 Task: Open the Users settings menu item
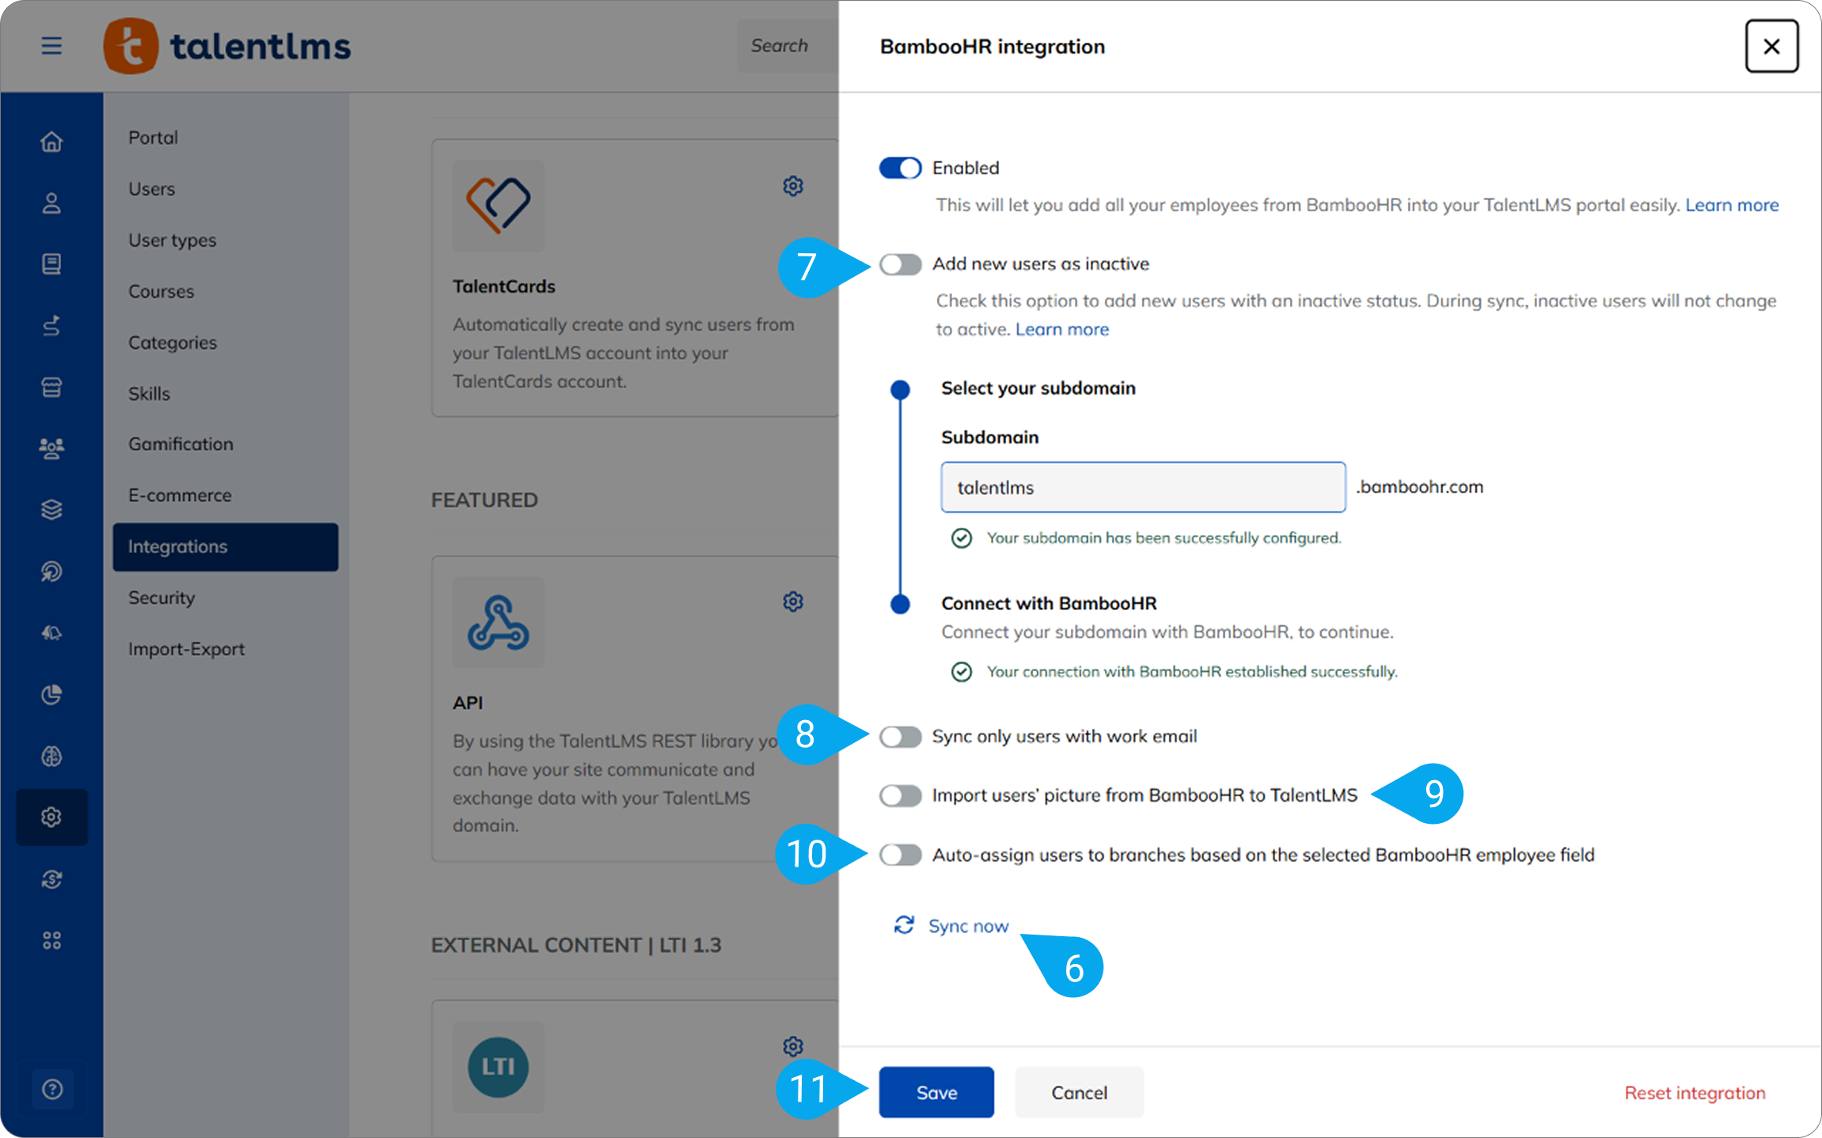click(x=226, y=189)
